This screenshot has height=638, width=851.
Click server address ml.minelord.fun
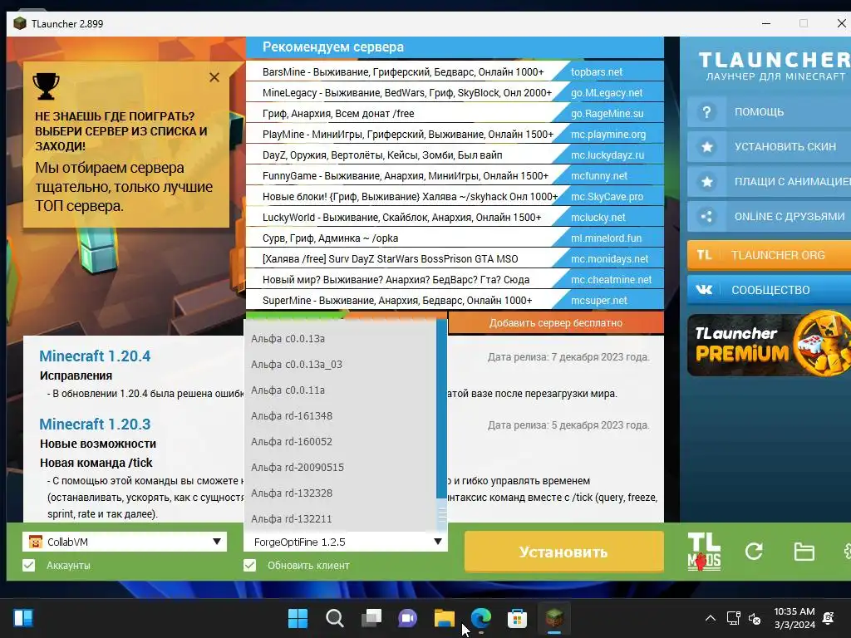(x=606, y=238)
